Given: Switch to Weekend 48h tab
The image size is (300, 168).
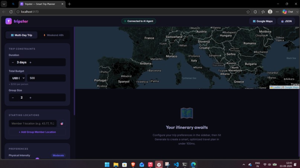Looking at the screenshot, I should pos(54,35).
